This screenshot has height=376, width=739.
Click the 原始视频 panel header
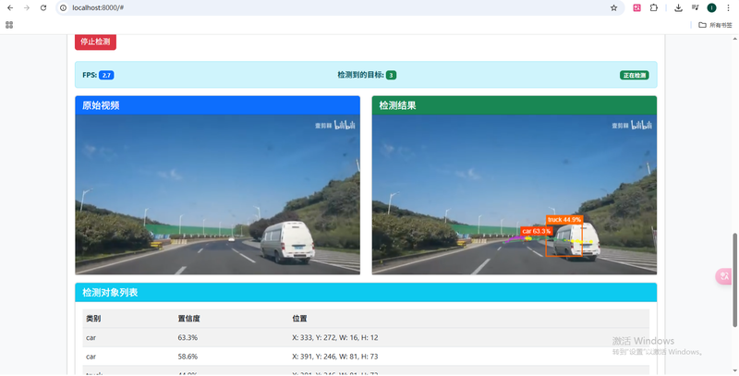(217, 105)
